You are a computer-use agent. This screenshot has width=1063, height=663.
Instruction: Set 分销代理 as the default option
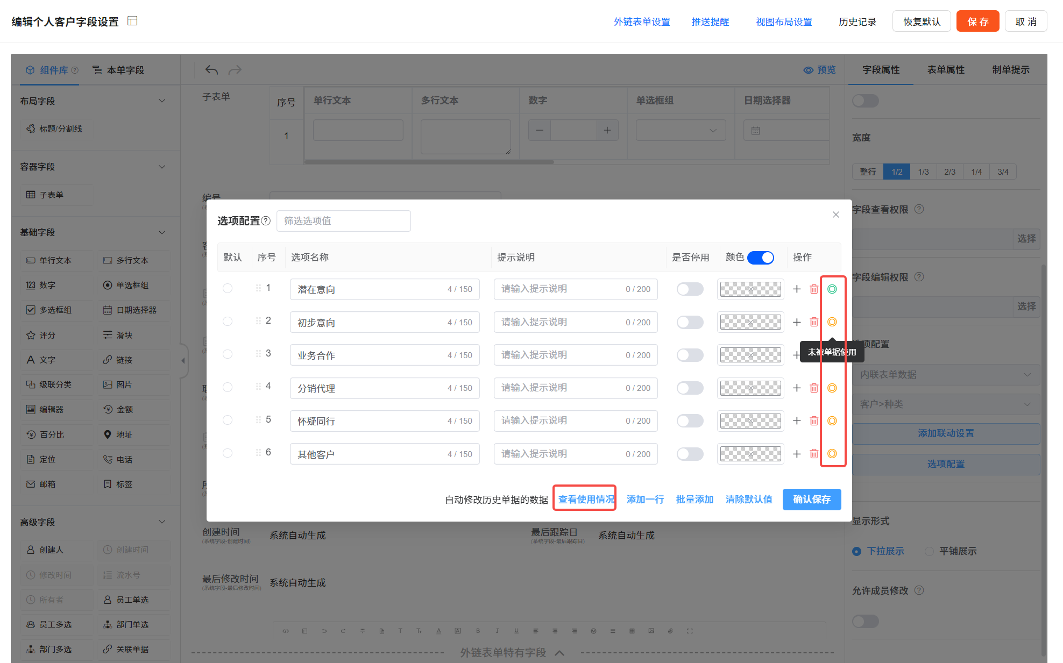tap(228, 387)
